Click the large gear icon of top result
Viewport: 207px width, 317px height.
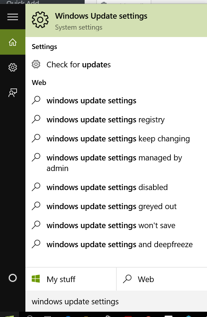40,20
